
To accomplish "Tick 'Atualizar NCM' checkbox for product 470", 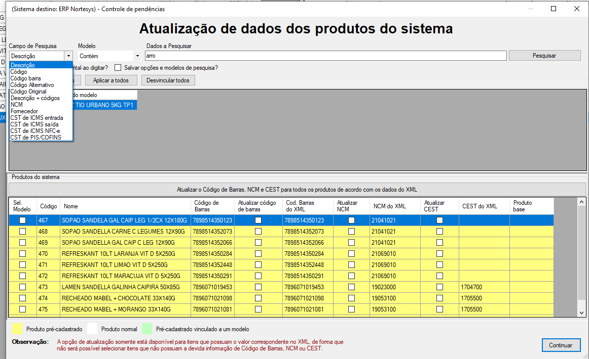I will coord(351,253).
